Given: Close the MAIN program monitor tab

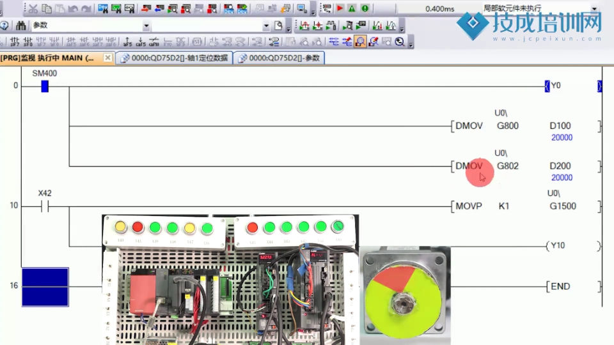Looking at the screenshot, I should click(107, 58).
